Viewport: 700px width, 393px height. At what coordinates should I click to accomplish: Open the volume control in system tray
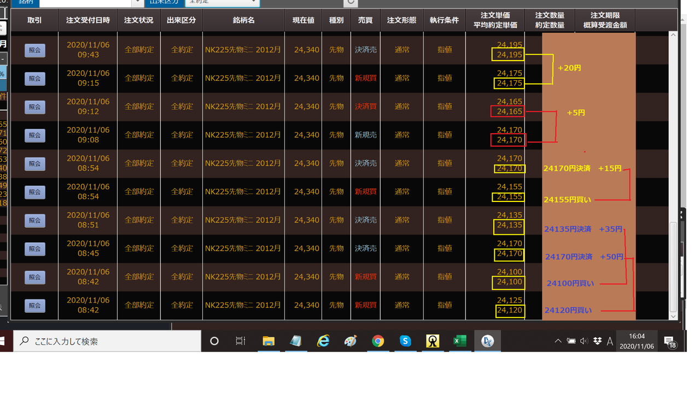[x=584, y=341]
